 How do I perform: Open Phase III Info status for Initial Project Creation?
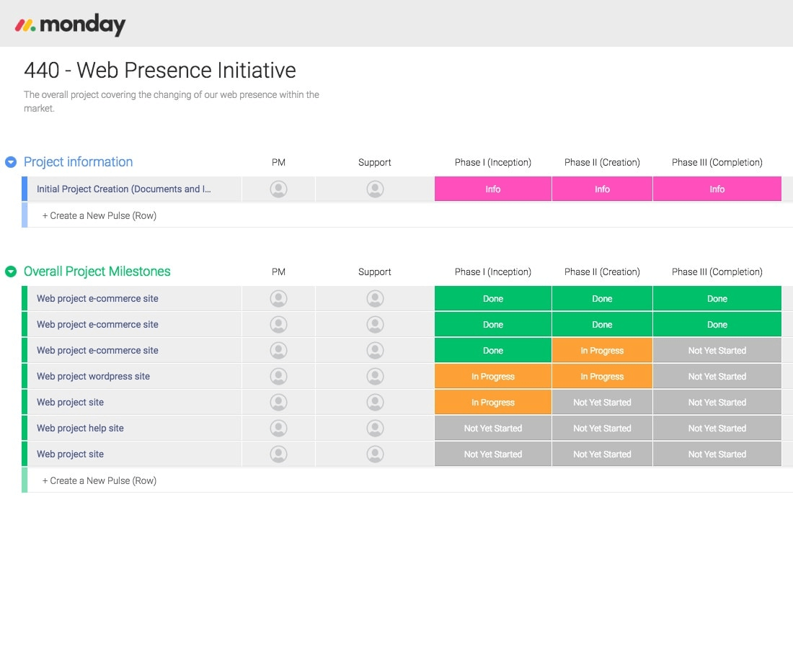(717, 189)
